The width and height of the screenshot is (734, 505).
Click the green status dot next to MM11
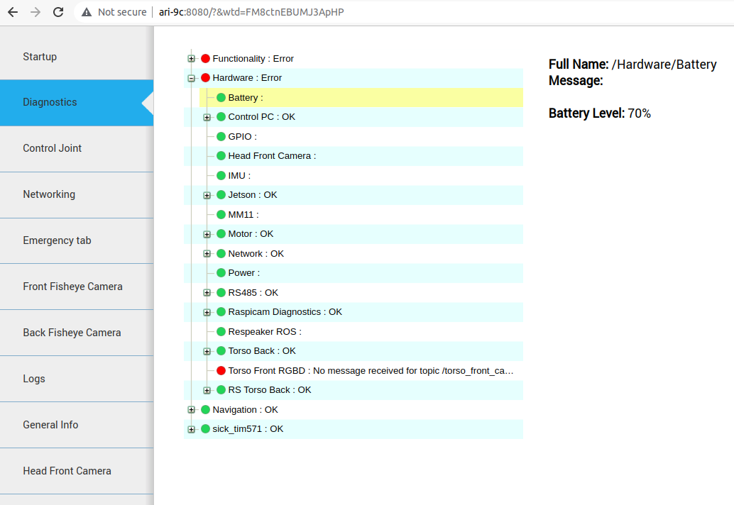(x=221, y=215)
